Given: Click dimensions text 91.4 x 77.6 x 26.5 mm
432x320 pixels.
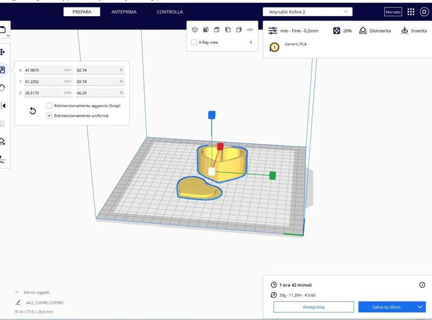Looking at the screenshot, I should (34, 312).
